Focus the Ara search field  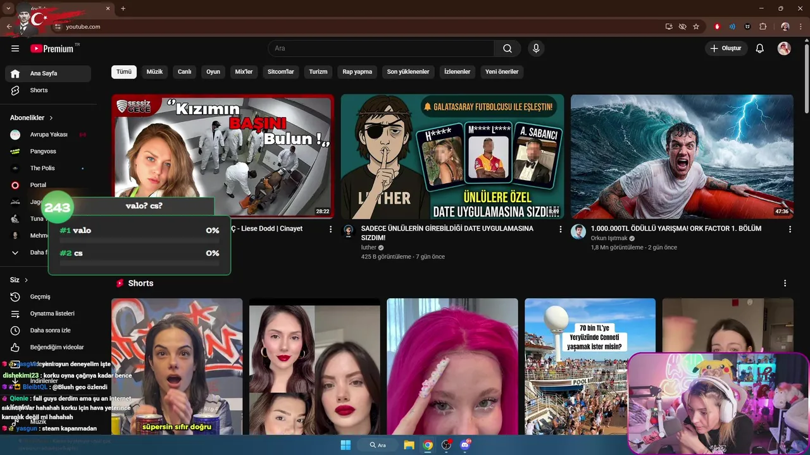381,49
